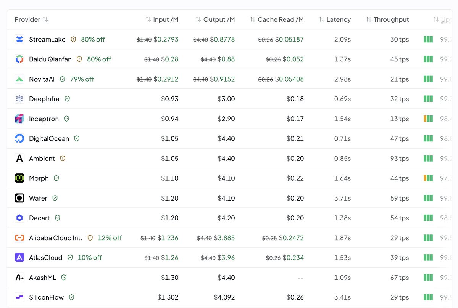Open the DeepInfra provider name

44,99
